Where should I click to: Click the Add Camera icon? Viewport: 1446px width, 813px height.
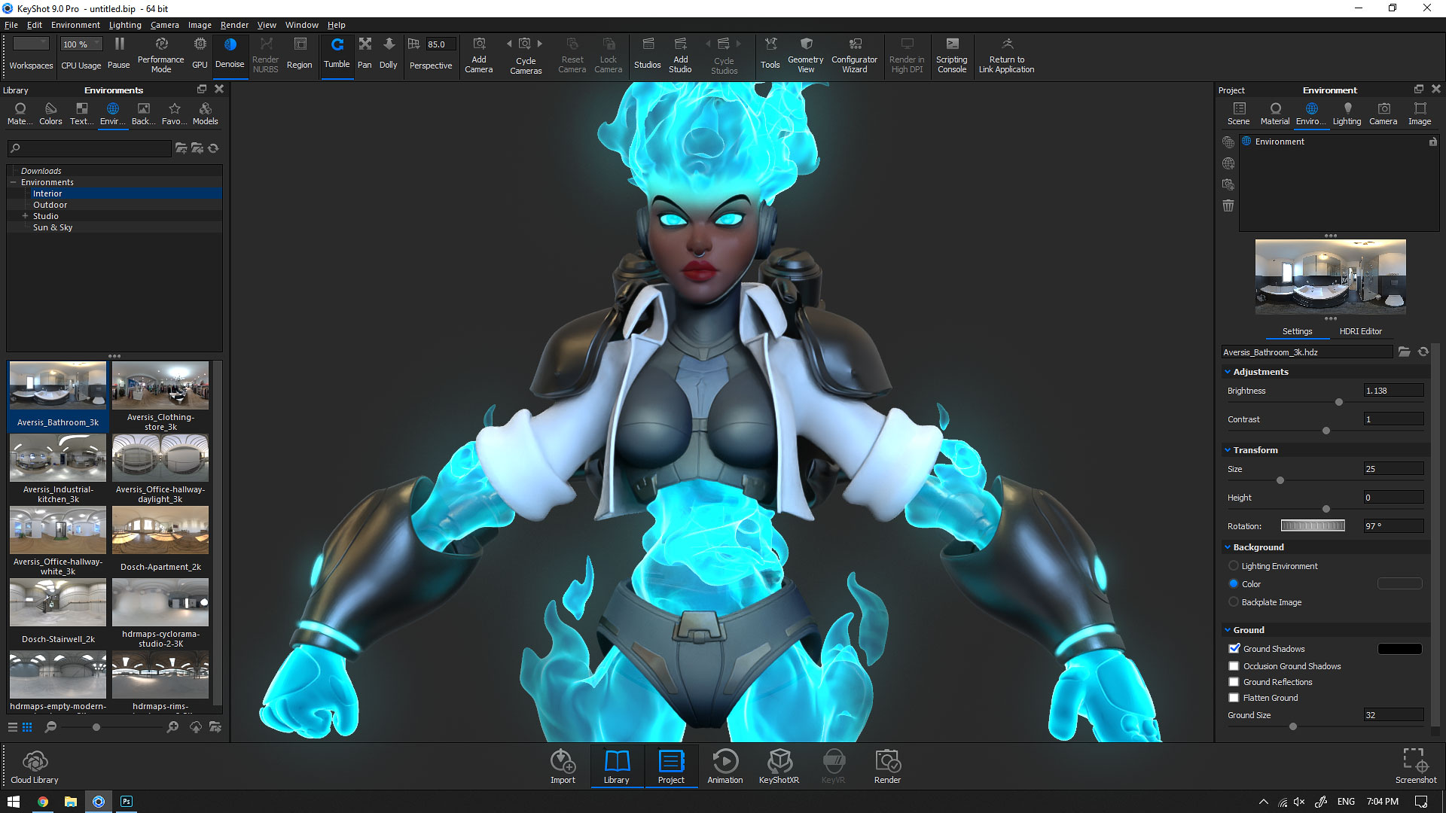479,44
